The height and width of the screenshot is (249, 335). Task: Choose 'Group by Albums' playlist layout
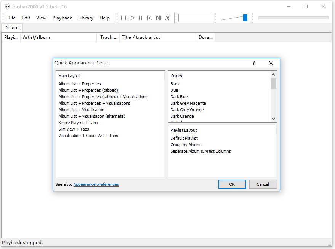point(186,144)
